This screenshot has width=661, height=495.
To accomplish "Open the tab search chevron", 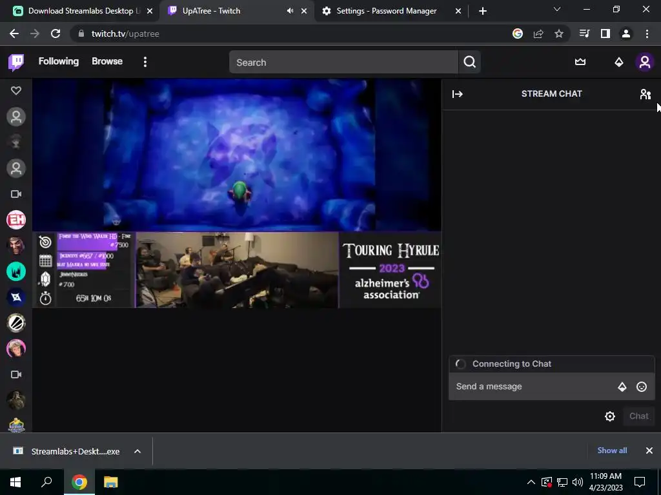I will pyautogui.click(x=557, y=9).
